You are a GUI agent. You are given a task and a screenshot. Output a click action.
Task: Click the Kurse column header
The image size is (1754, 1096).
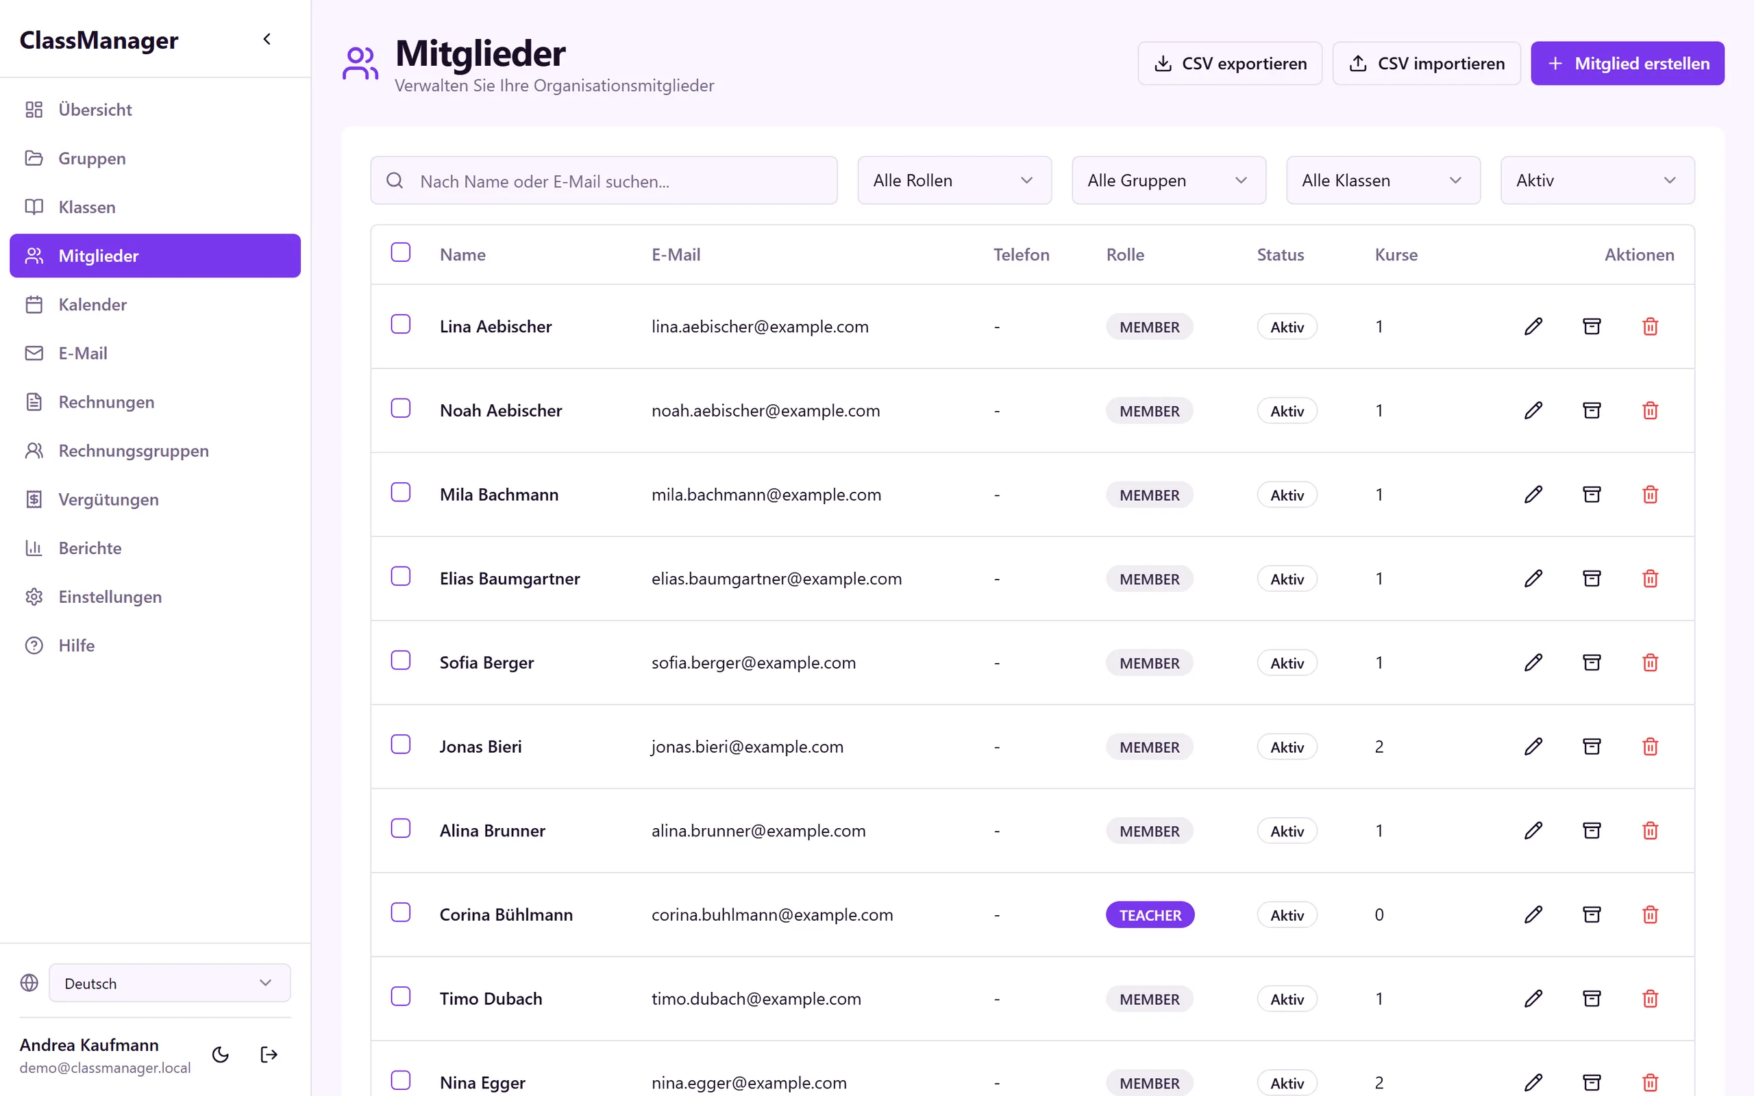coord(1396,254)
